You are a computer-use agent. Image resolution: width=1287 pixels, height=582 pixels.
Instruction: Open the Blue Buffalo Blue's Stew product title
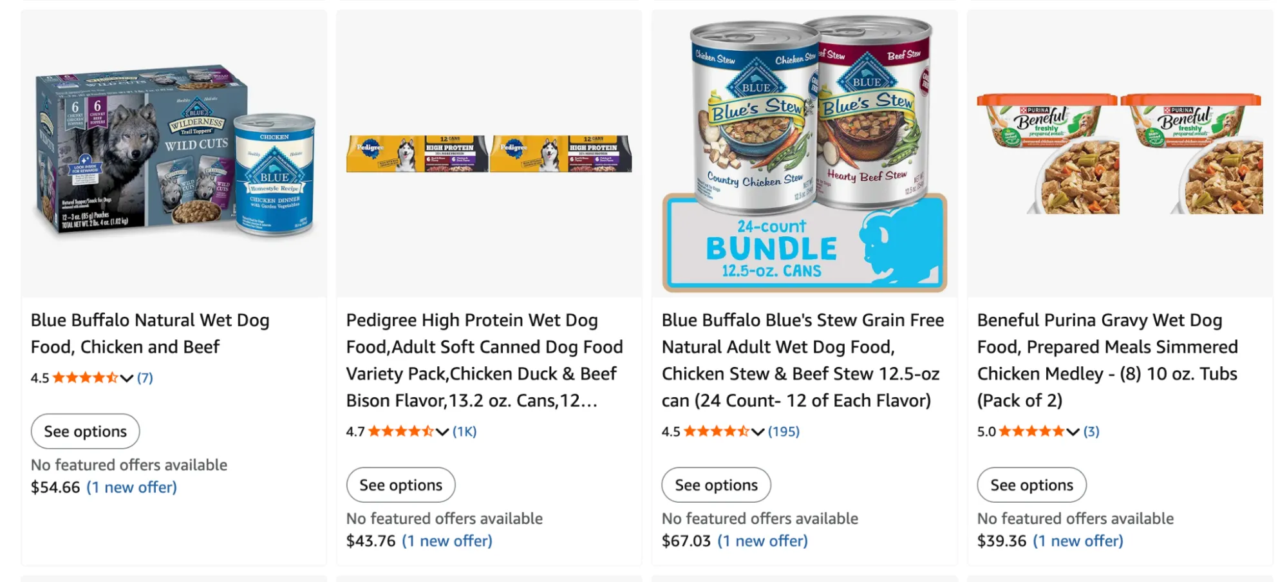[802, 360]
